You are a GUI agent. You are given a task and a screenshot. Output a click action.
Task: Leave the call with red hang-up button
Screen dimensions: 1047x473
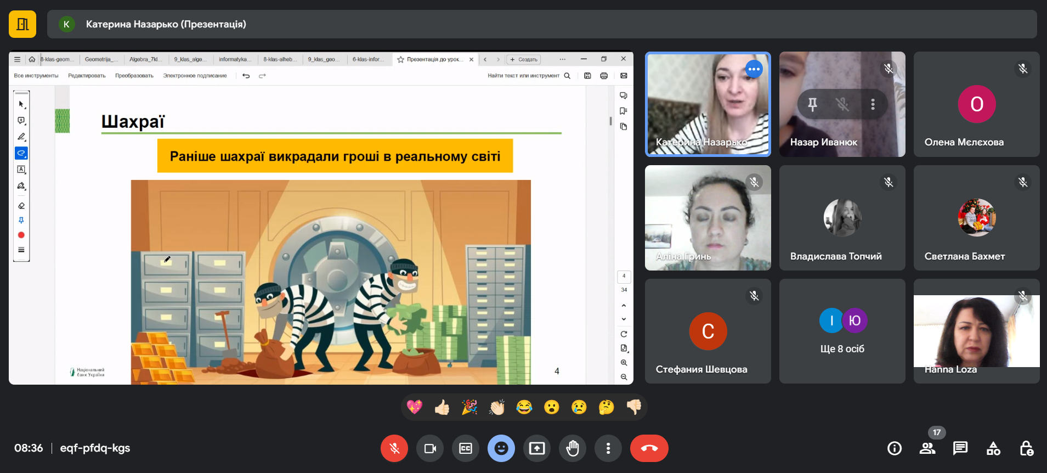(x=649, y=448)
